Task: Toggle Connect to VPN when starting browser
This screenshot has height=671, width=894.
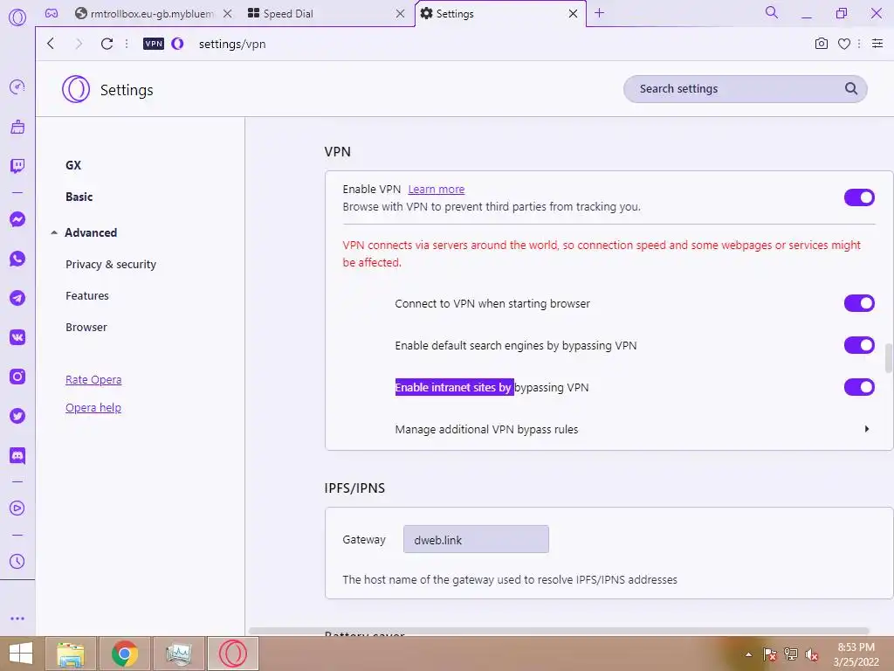Action: [x=859, y=303]
